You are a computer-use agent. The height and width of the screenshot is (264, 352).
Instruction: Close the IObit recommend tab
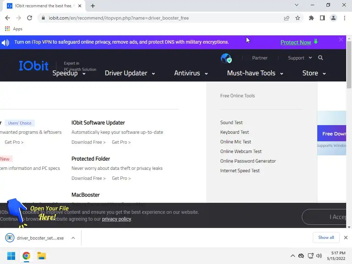point(80,6)
